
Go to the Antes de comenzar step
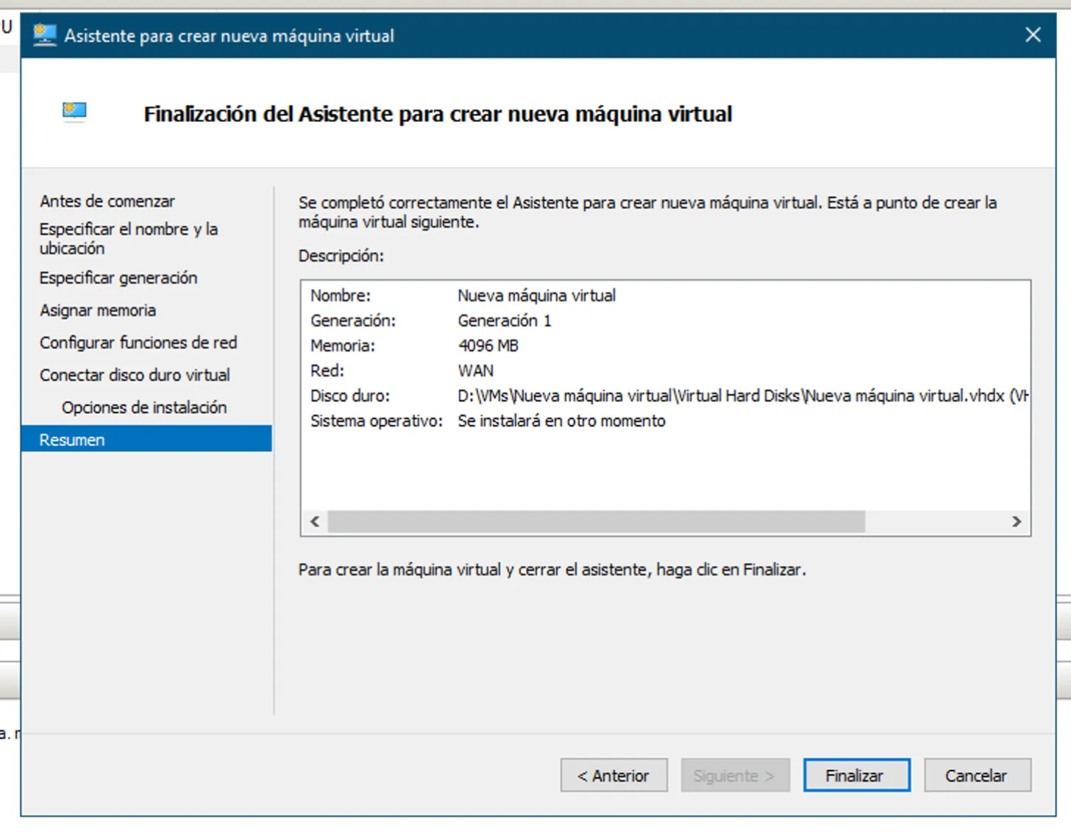(x=107, y=201)
